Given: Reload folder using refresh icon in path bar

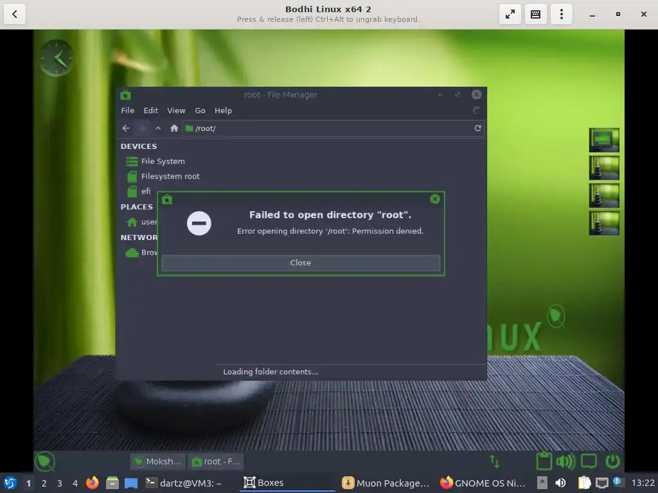Looking at the screenshot, I should tap(477, 128).
